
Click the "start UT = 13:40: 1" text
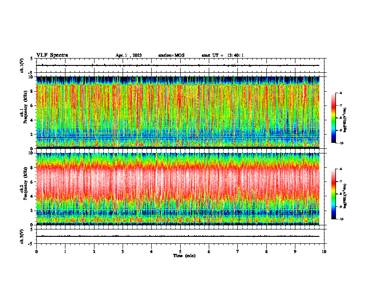coord(223,55)
